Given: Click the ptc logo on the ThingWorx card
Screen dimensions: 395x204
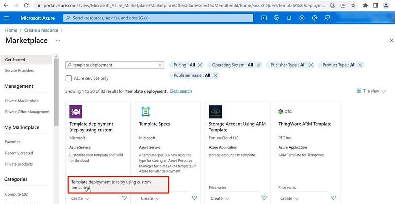Looking at the screenshot, I should click(x=285, y=112).
